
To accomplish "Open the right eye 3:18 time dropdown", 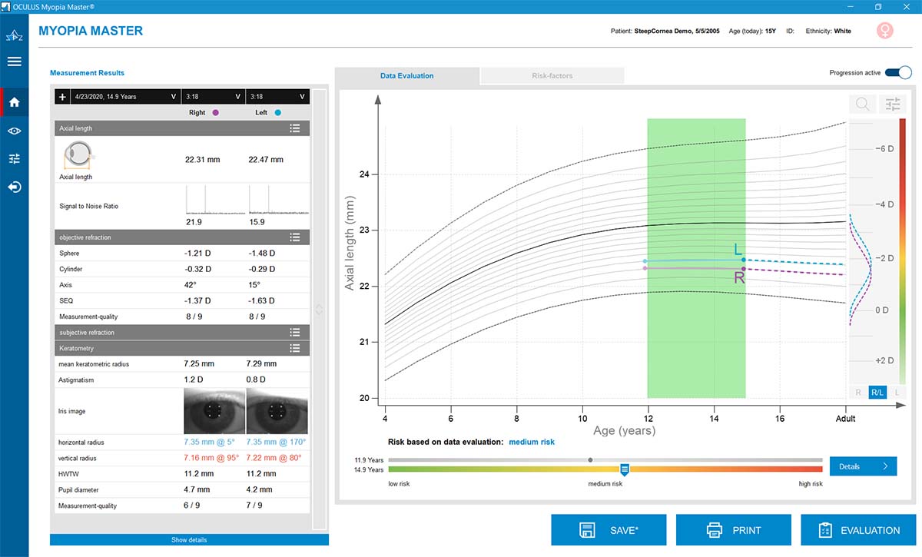I will [214, 97].
